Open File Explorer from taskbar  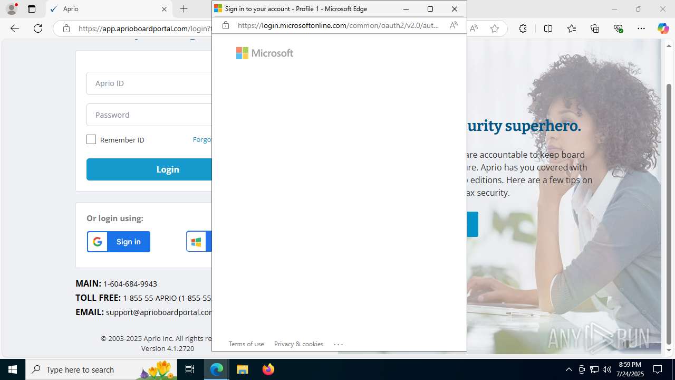[243, 369]
